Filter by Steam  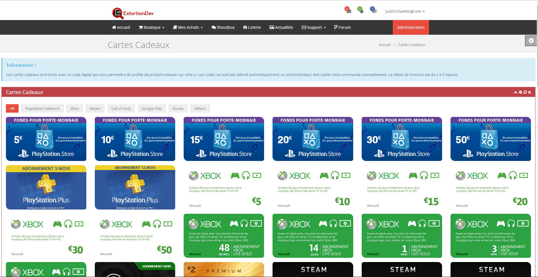click(95, 108)
